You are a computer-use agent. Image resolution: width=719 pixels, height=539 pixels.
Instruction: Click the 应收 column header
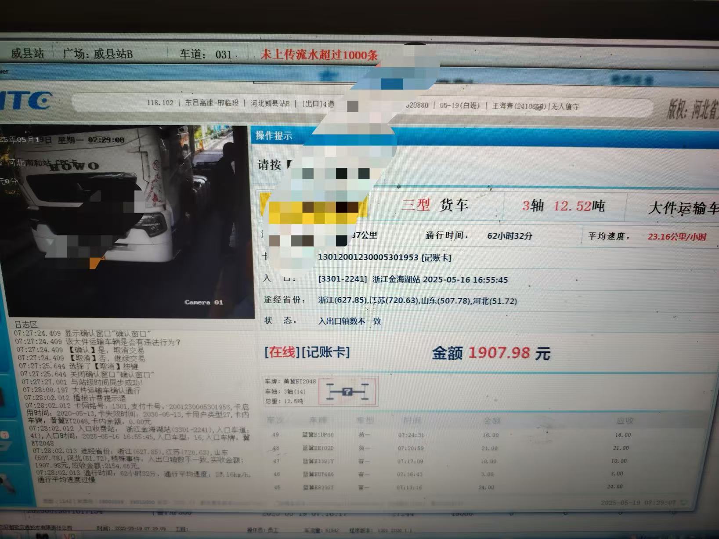625,421
